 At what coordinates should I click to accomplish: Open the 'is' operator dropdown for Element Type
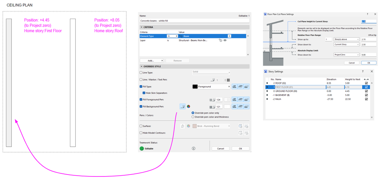click(x=172, y=36)
